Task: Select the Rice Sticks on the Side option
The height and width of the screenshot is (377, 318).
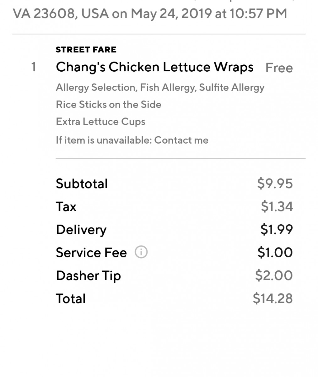Action: pos(108,104)
